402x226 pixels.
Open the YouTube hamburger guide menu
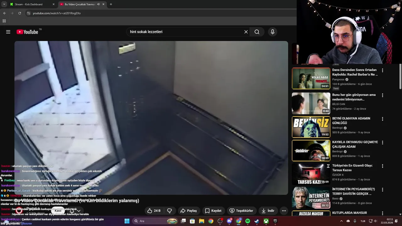click(x=8, y=32)
